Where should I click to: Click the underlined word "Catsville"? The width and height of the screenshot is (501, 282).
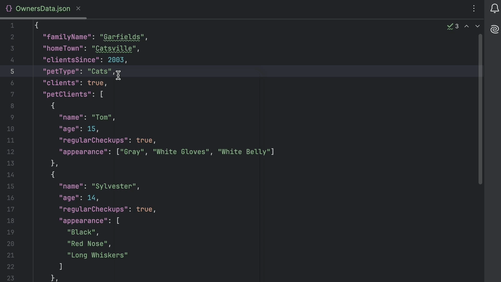point(113,48)
